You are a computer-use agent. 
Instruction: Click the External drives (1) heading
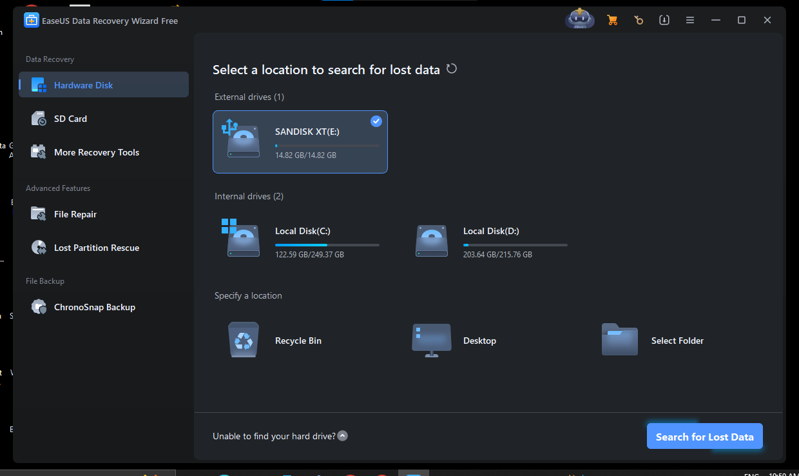coord(249,97)
